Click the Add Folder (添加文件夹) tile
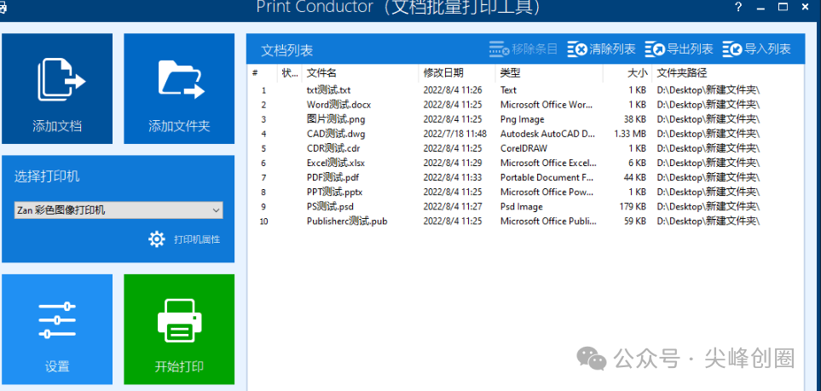Screen dimensions: 821x391 coord(179,89)
